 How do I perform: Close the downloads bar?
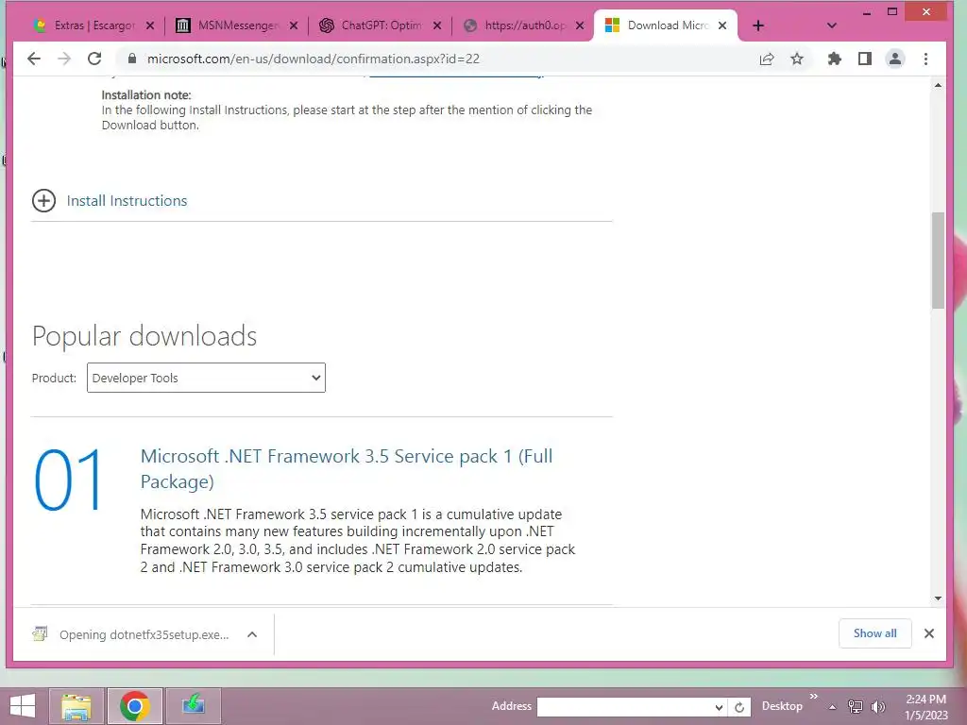929,633
